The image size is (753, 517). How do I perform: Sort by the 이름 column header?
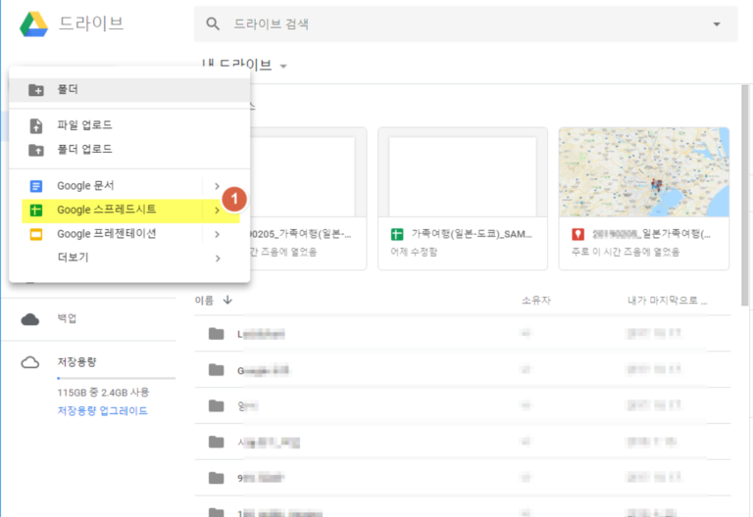[x=204, y=301]
